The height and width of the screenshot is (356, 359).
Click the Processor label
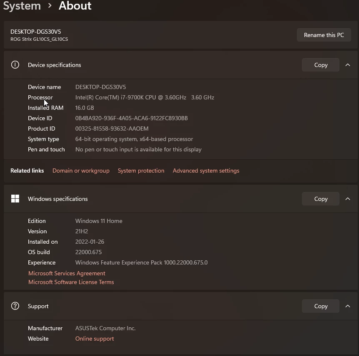click(x=40, y=97)
